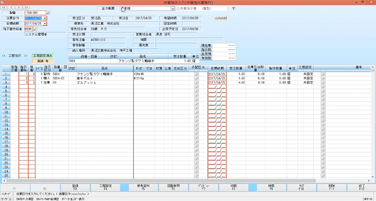Open the 目標納期 date dropdown arrow
This screenshot has height=201, width=376.
coord(45,23)
